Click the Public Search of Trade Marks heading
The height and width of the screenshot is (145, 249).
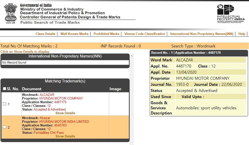coord(50,22)
